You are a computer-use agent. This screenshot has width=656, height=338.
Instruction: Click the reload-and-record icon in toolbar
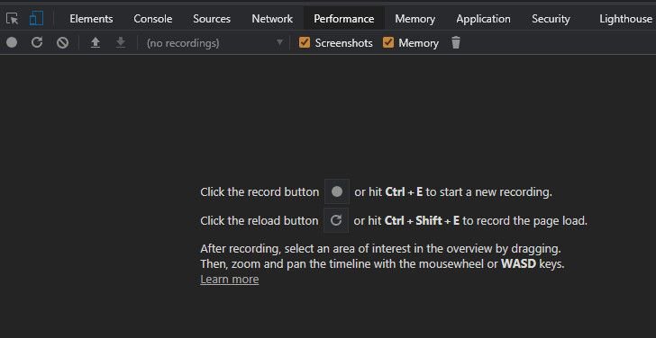[37, 42]
